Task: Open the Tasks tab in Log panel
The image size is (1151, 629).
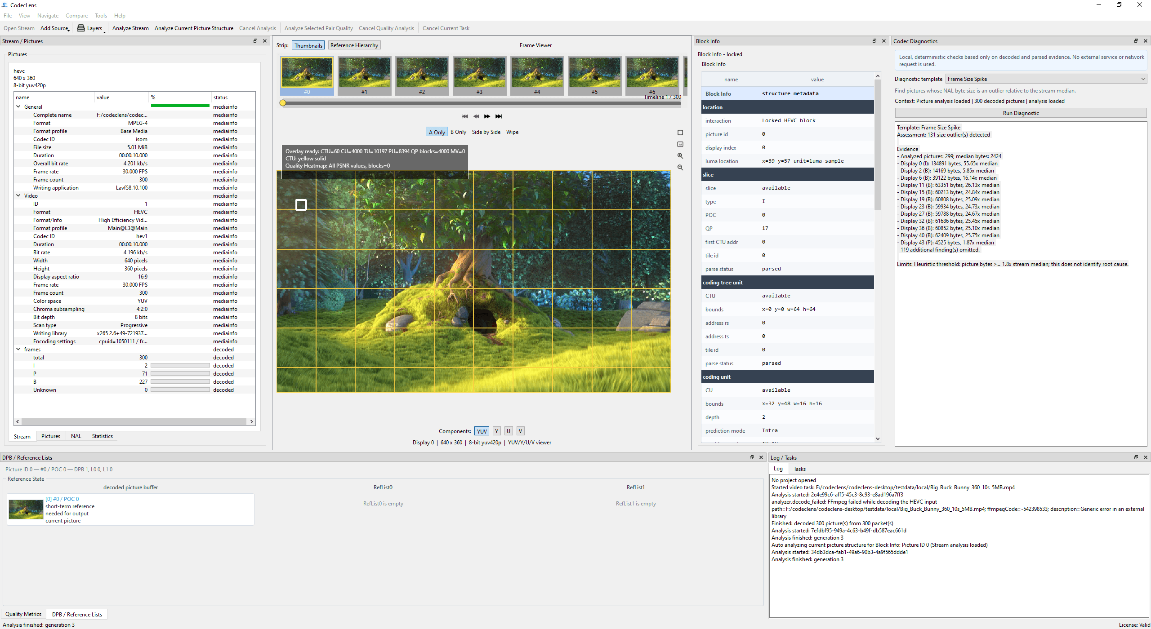Action: coord(799,469)
